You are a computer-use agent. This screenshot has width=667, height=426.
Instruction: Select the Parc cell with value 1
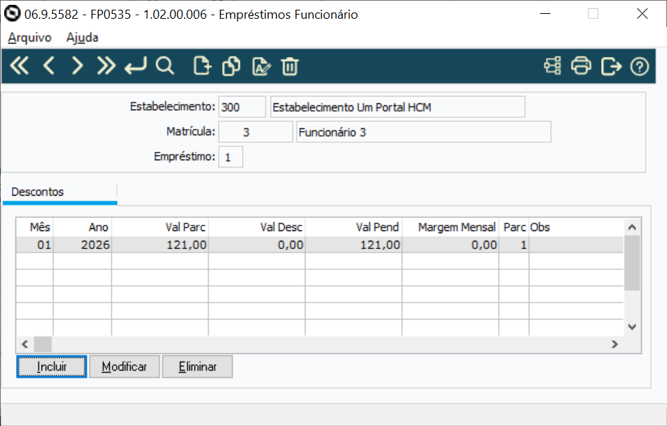[514, 245]
